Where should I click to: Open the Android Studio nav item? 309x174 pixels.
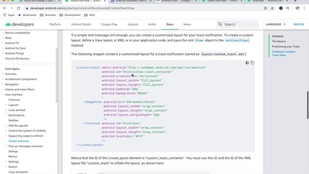click(x=81, y=24)
